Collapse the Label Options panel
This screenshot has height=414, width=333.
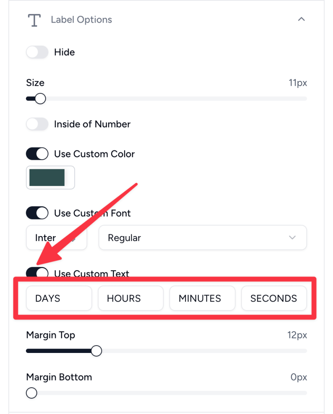[301, 19]
